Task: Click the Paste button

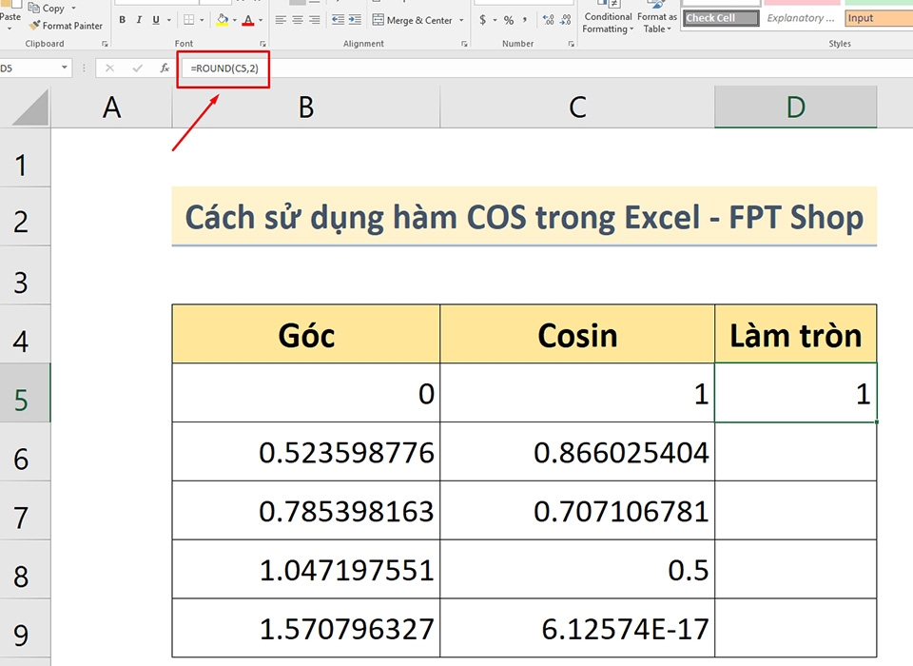Action: [11, 14]
